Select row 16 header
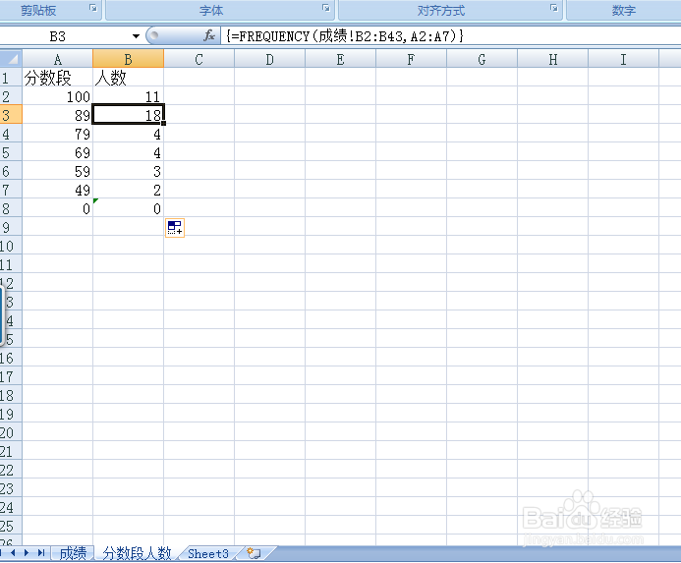The image size is (681, 563). coord(11,358)
